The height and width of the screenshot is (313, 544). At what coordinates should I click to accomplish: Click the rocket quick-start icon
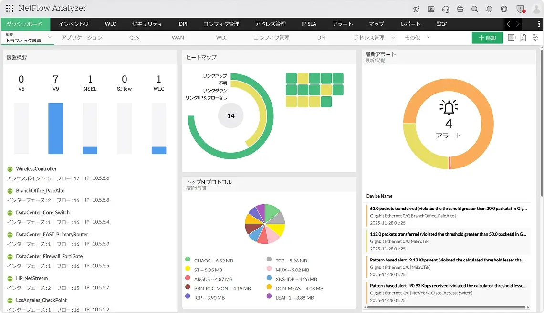pos(416,10)
